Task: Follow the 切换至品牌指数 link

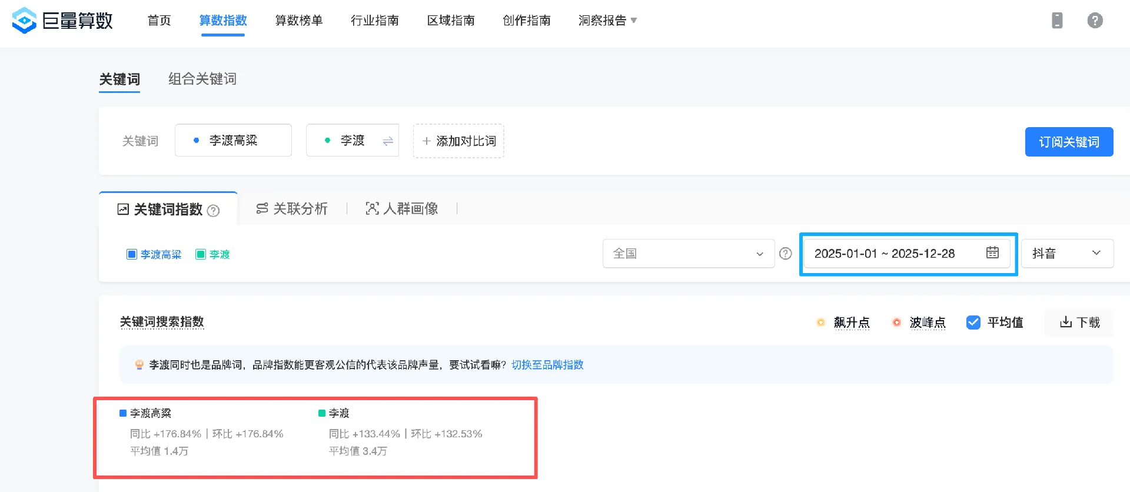Action: coord(547,365)
